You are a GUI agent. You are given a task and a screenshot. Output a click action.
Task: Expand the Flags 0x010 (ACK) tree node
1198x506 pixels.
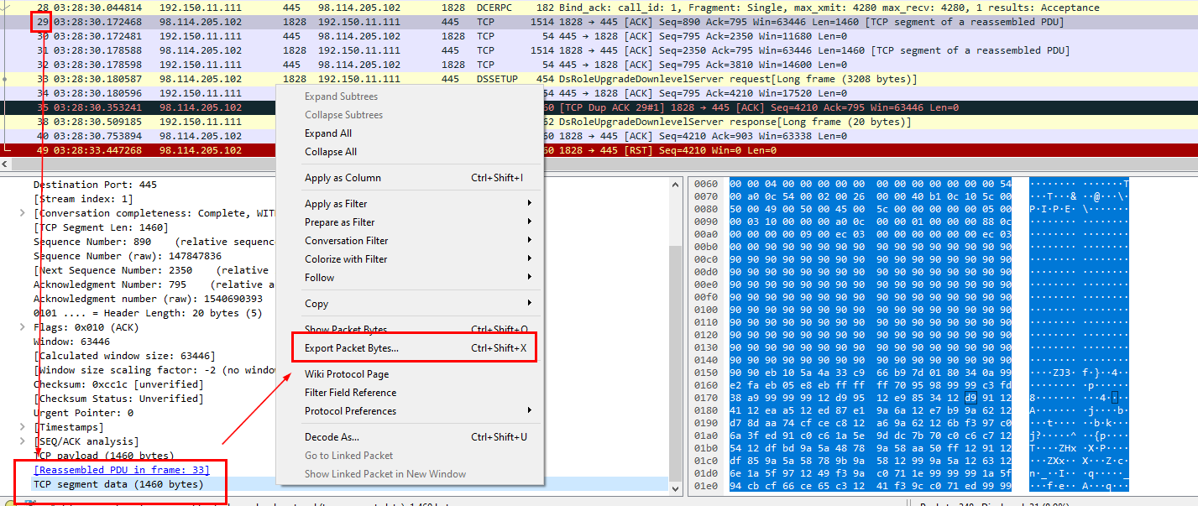click(x=22, y=327)
